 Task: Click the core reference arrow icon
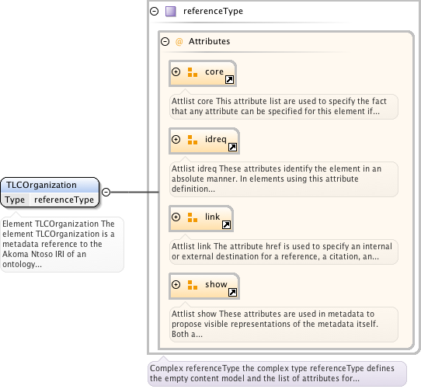[x=229, y=80]
